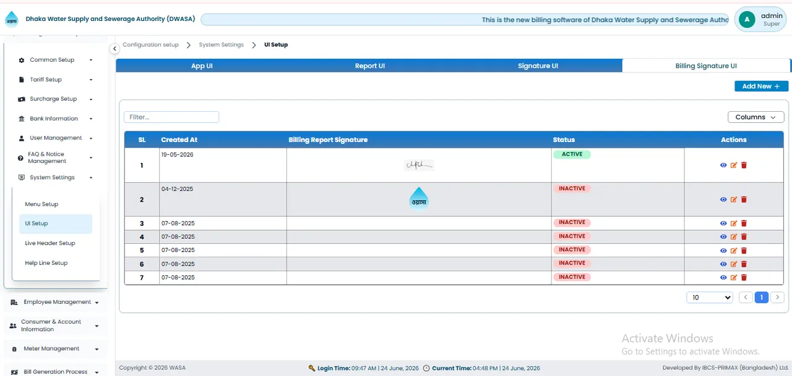View row 3 signature with eye icon
Viewport: 792px width, 376px height.
click(723, 224)
